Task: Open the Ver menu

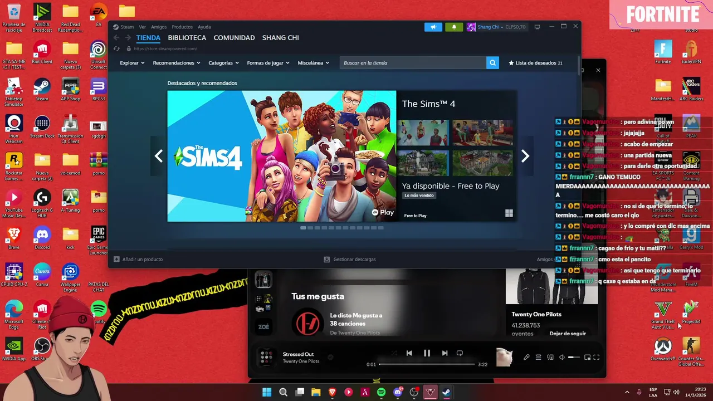Action: 143,27
